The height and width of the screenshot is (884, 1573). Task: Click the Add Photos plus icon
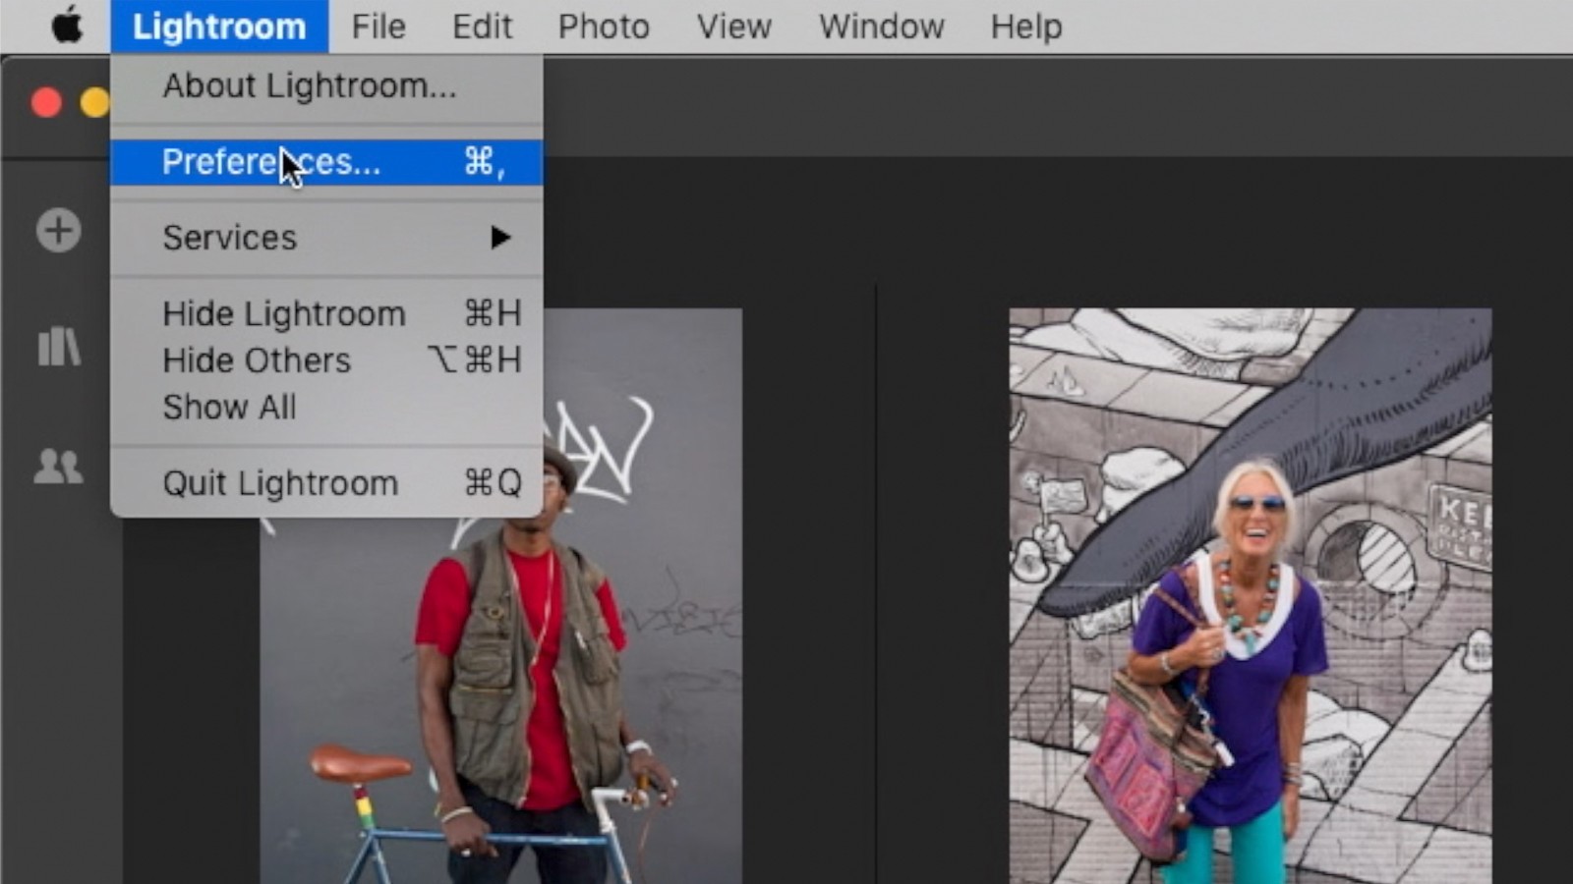tap(58, 231)
